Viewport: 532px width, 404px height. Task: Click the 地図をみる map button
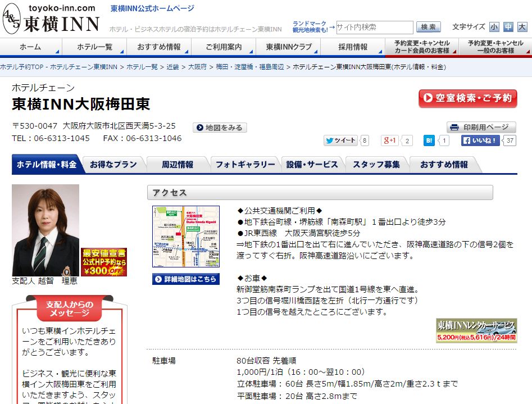(220, 128)
